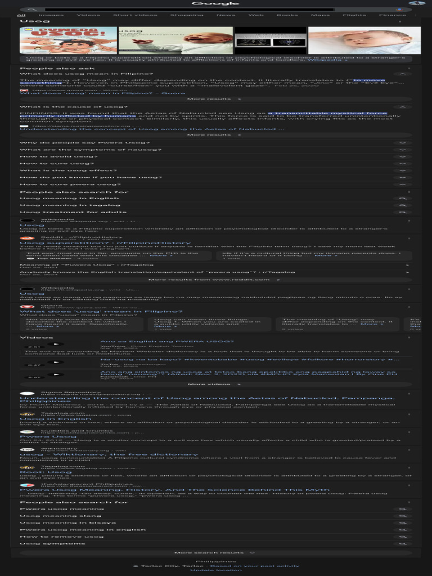Switch to the Images tab
This screenshot has height=576, width=432.
[51, 15]
